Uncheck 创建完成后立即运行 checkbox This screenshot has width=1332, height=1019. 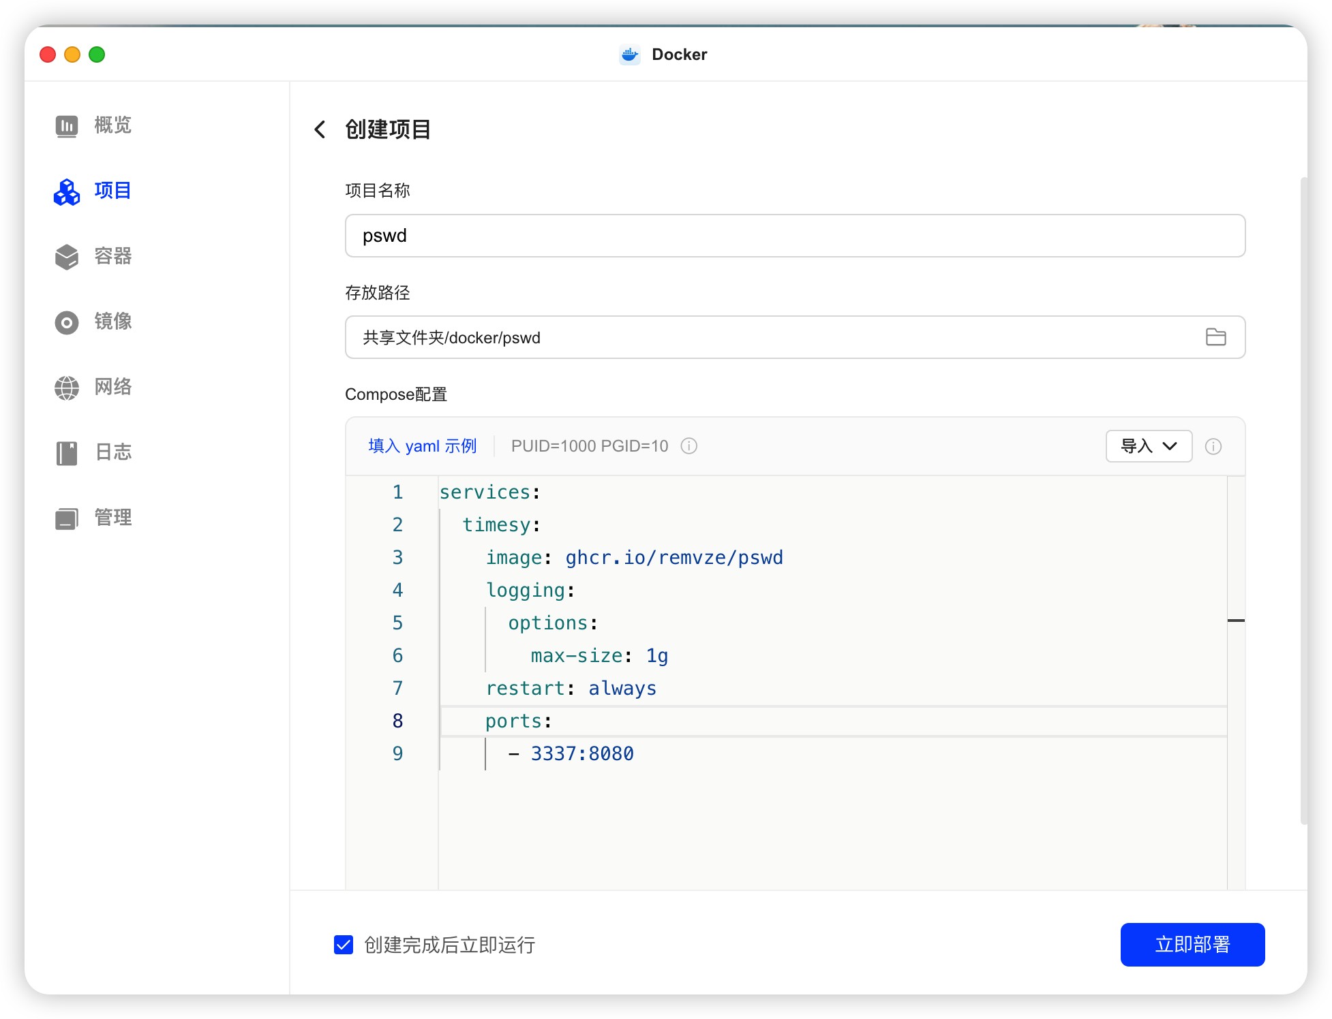pyautogui.click(x=344, y=945)
